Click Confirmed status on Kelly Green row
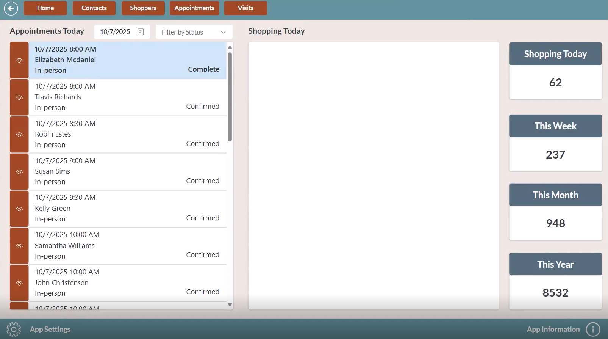Image resolution: width=608 pixels, height=339 pixels. (203, 218)
